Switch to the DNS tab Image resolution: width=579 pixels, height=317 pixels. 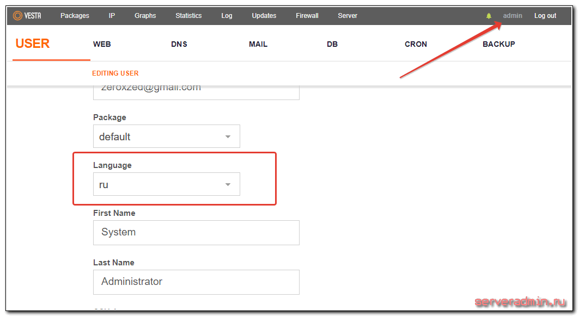click(179, 44)
